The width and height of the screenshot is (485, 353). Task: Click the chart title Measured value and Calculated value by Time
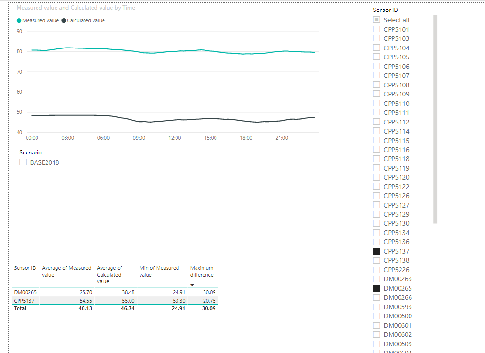(76, 8)
